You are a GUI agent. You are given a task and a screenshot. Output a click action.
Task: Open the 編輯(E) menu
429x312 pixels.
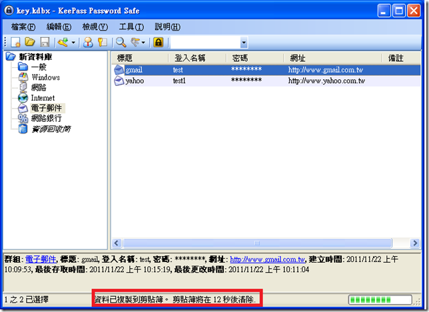tap(59, 27)
